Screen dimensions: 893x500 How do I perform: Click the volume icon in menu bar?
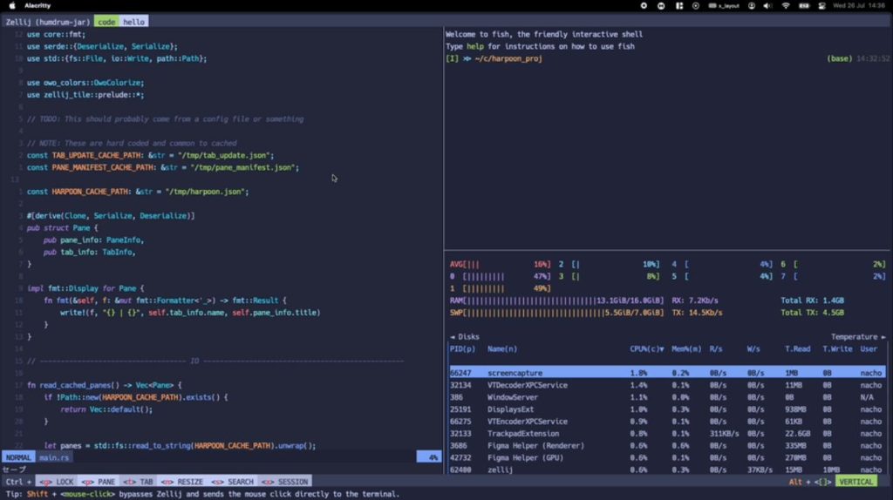[767, 6]
